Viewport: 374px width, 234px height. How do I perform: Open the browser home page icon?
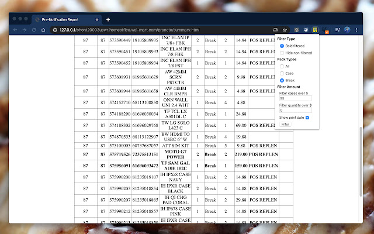pyautogui.click(x=43, y=30)
